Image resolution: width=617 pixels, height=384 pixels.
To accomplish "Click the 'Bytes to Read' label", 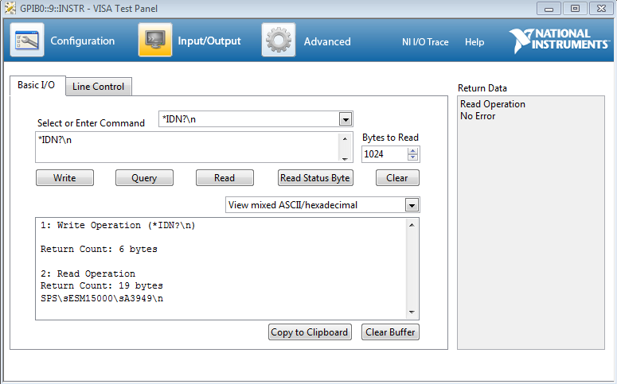I will coord(390,138).
